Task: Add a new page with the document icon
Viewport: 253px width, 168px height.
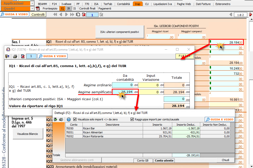Action: [x=78, y=15]
